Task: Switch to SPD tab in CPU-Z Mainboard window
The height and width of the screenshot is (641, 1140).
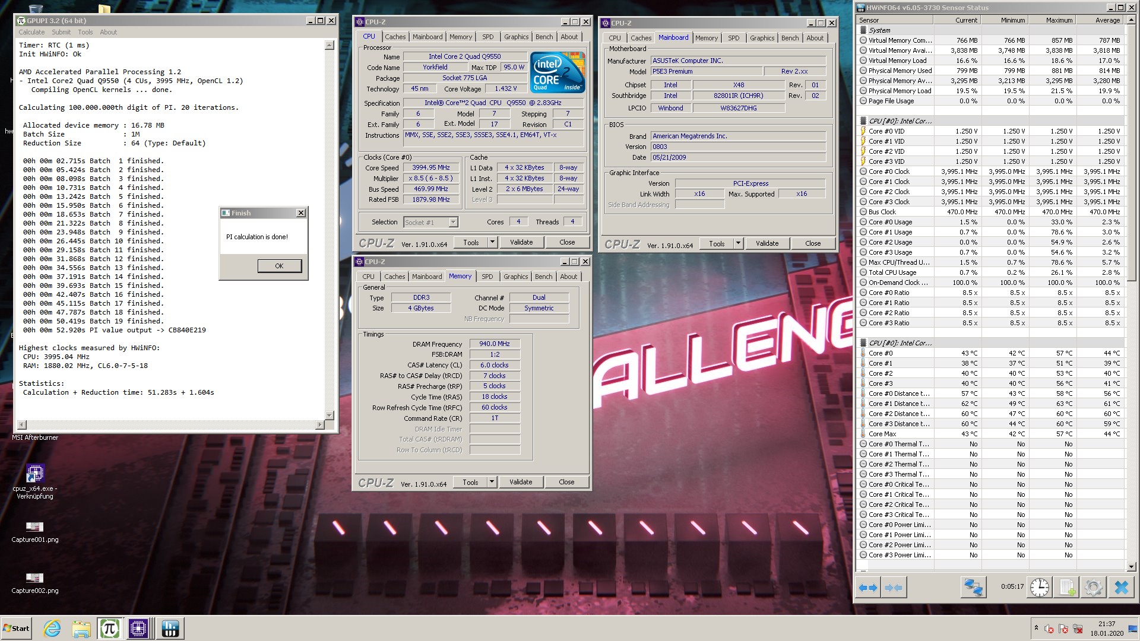Action: tap(734, 38)
